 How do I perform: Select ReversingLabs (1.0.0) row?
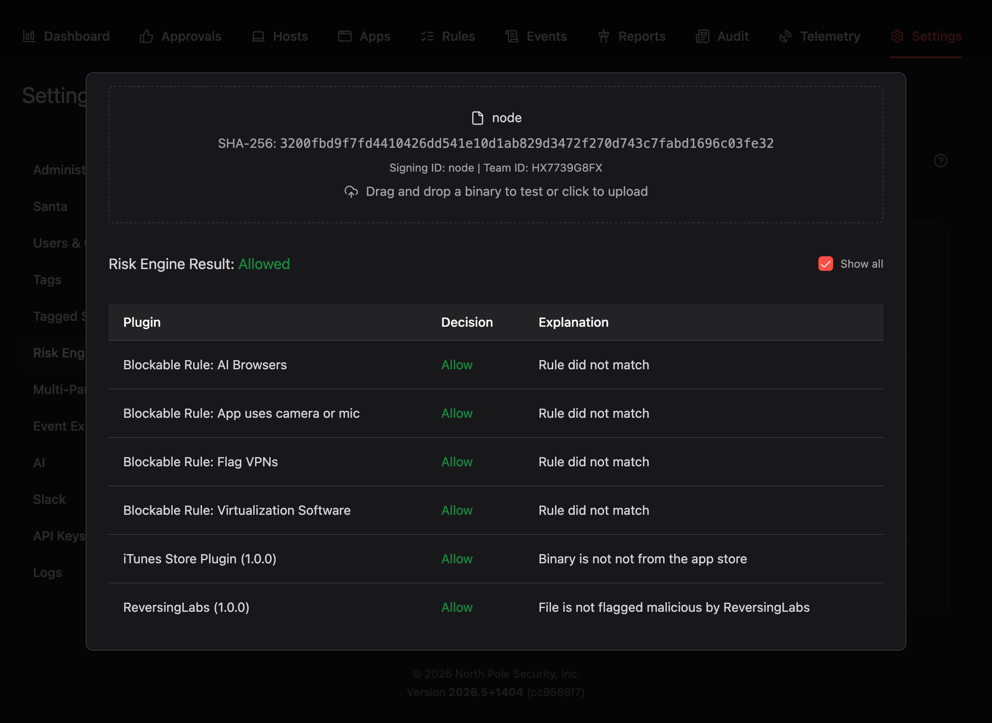pyautogui.click(x=496, y=607)
